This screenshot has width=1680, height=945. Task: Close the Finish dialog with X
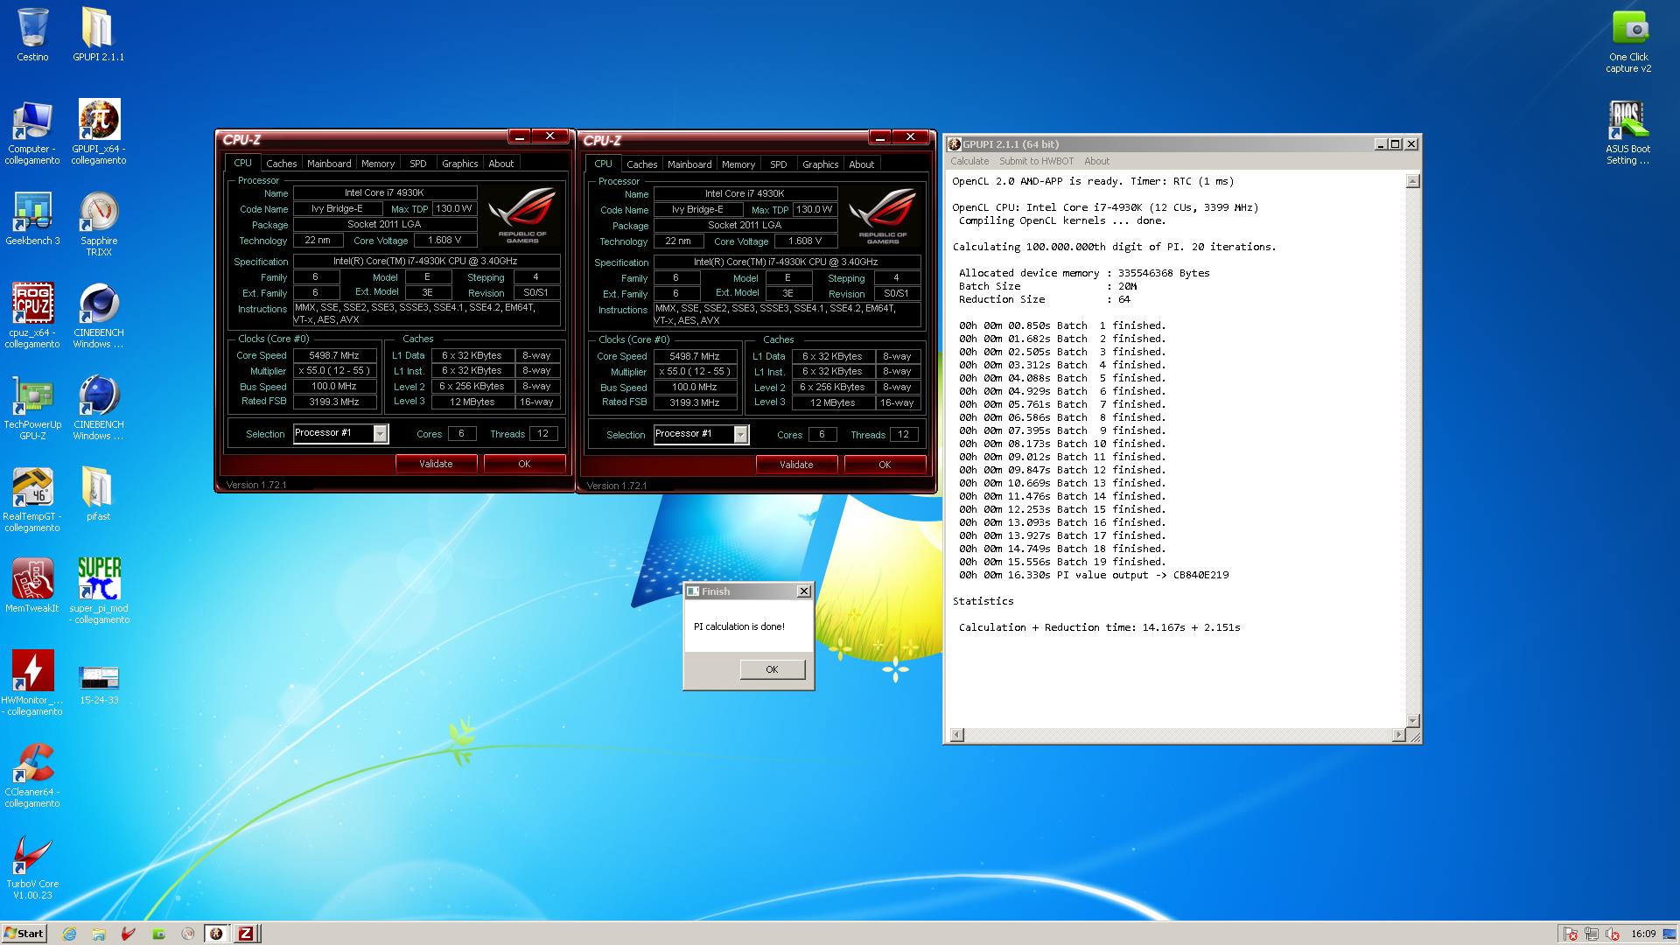(x=803, y=591)
